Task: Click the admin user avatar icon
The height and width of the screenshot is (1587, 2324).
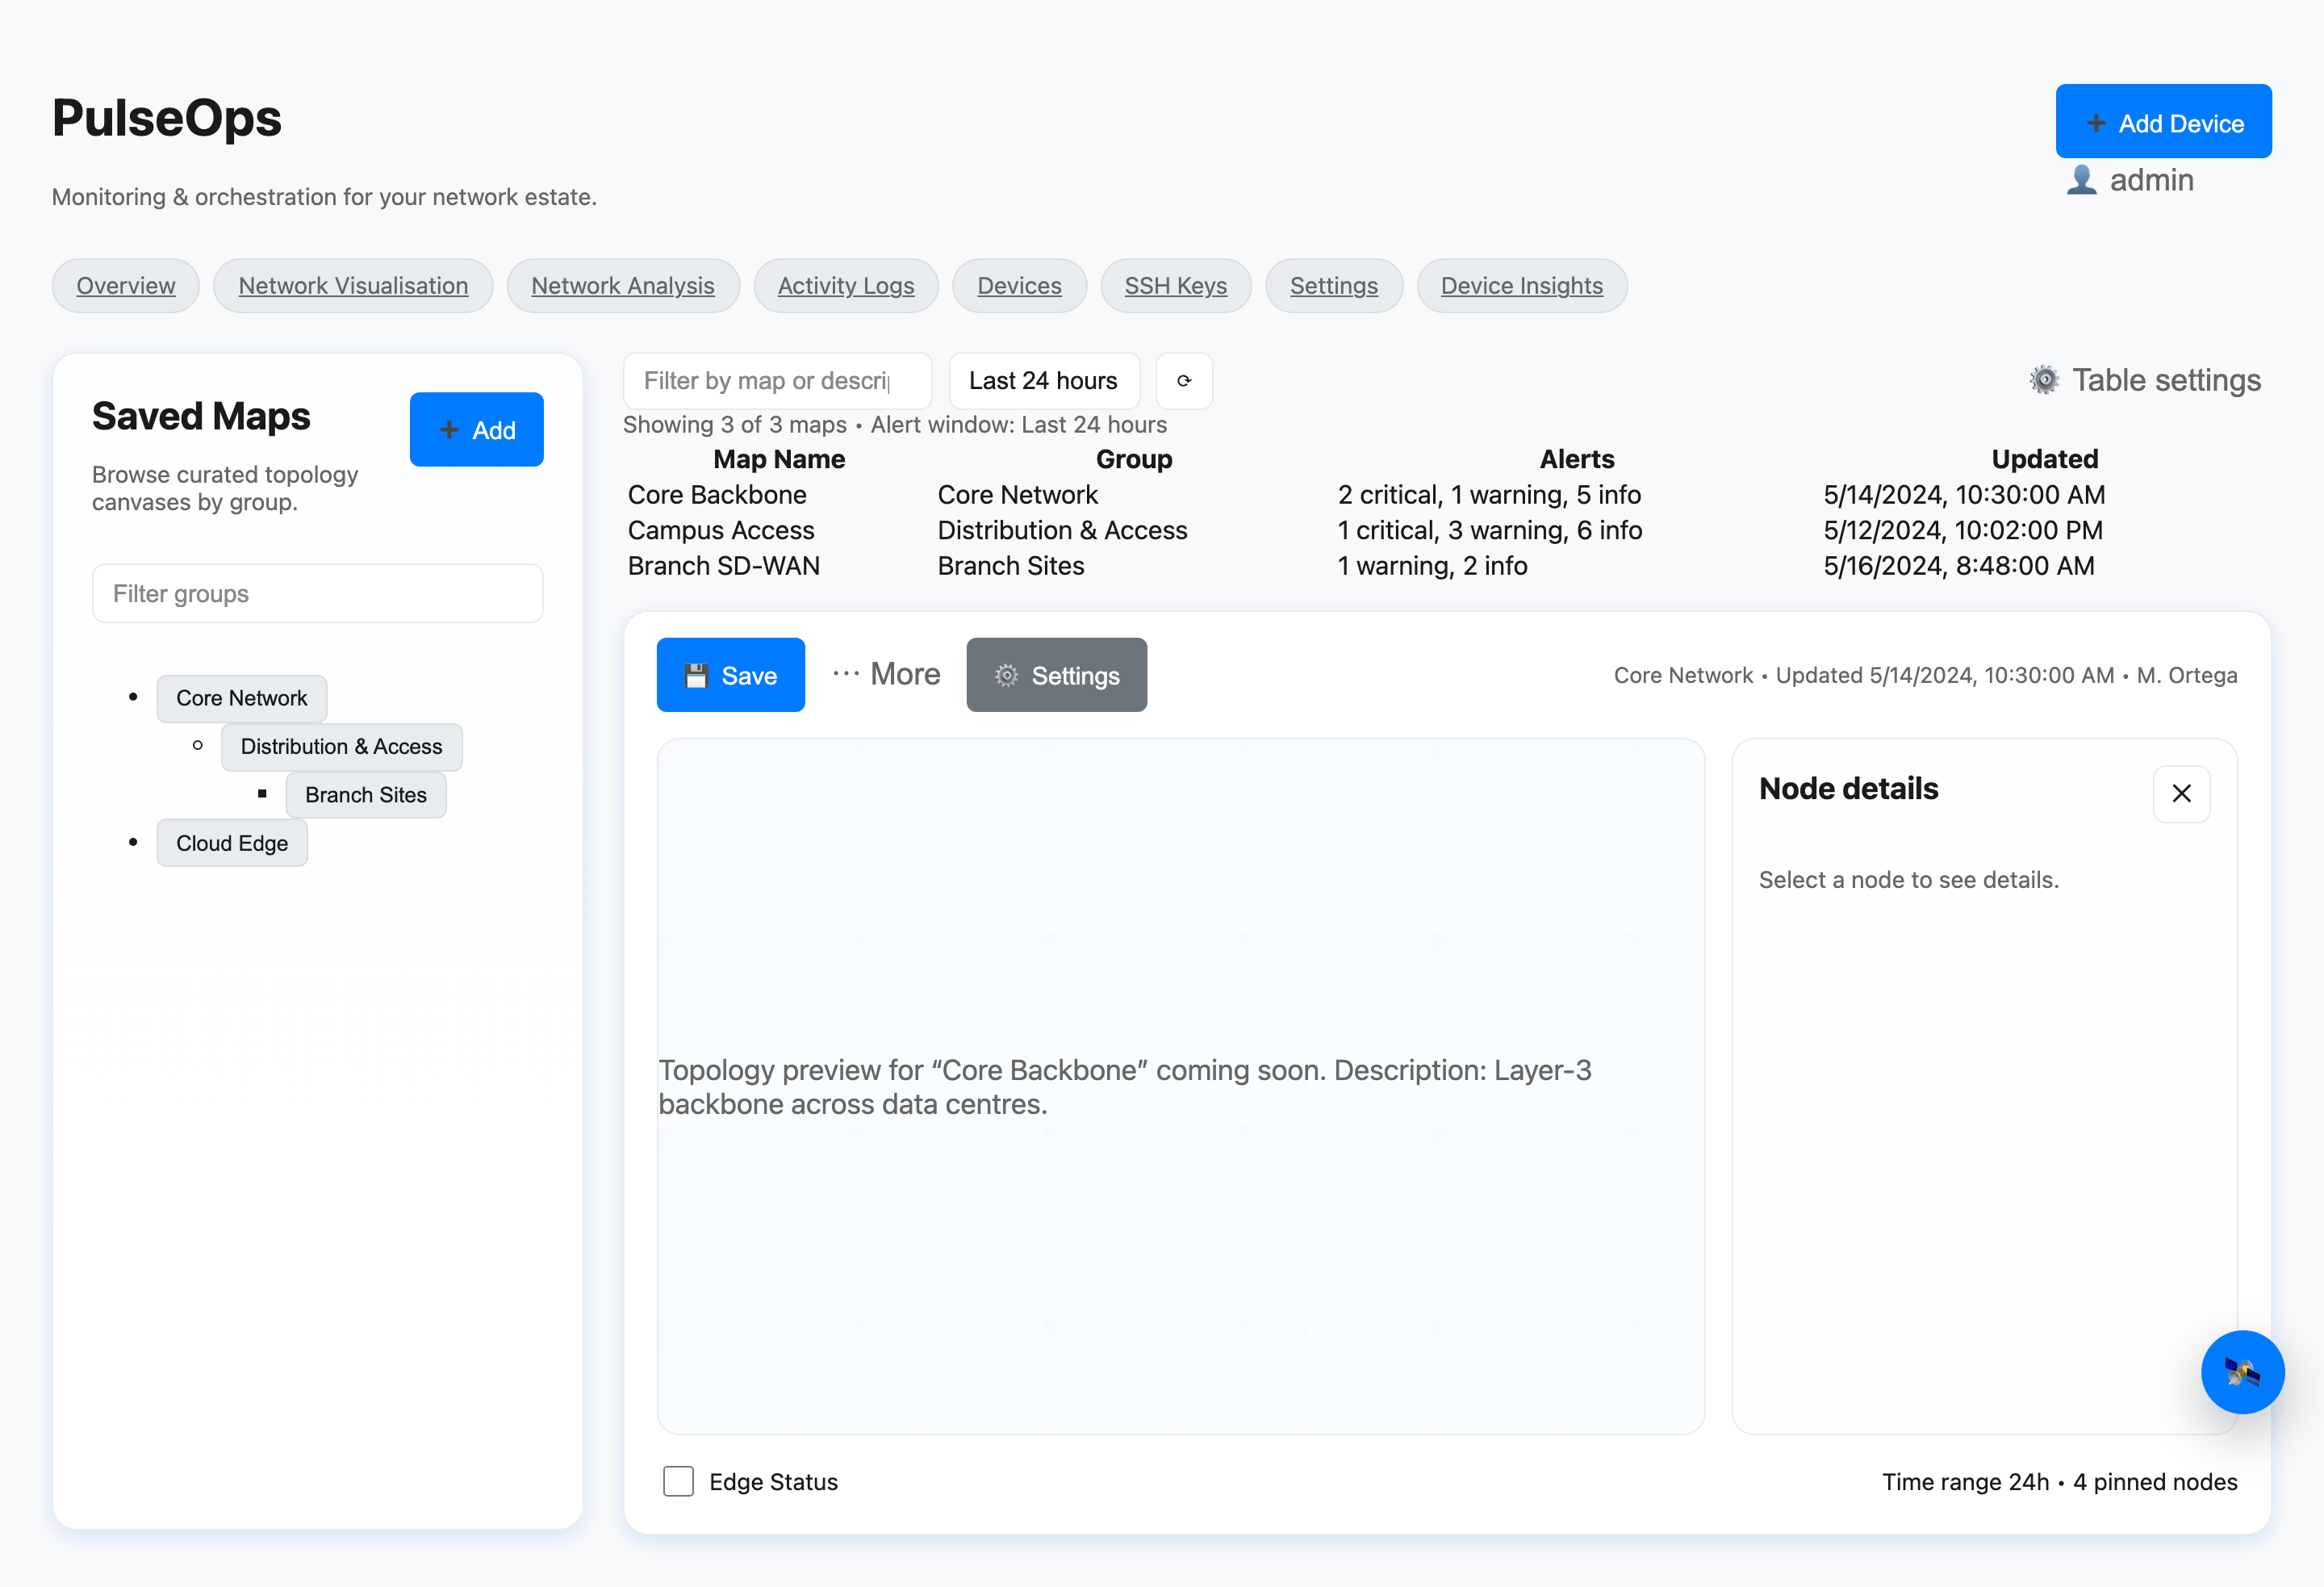Action: click(x=2082, y=180)
